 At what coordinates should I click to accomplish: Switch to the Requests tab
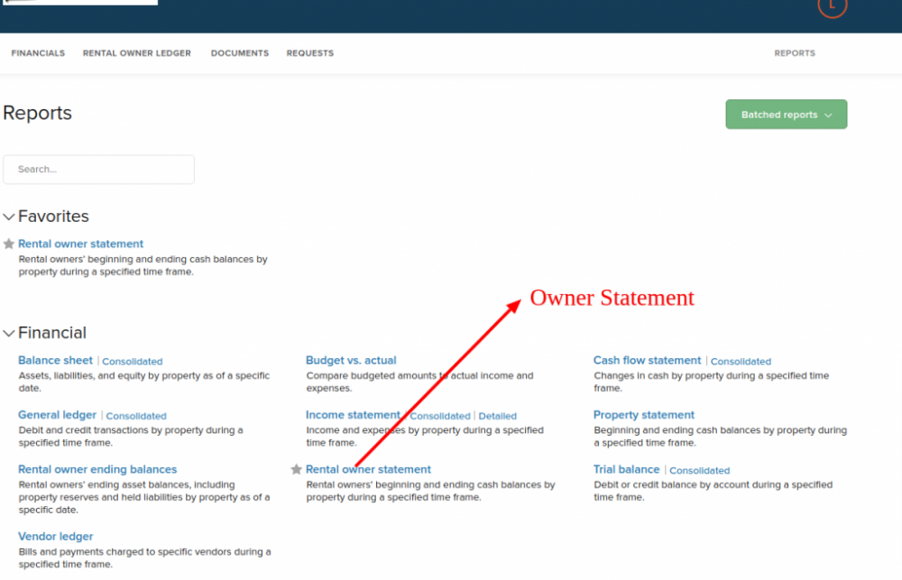click(310, 53)
